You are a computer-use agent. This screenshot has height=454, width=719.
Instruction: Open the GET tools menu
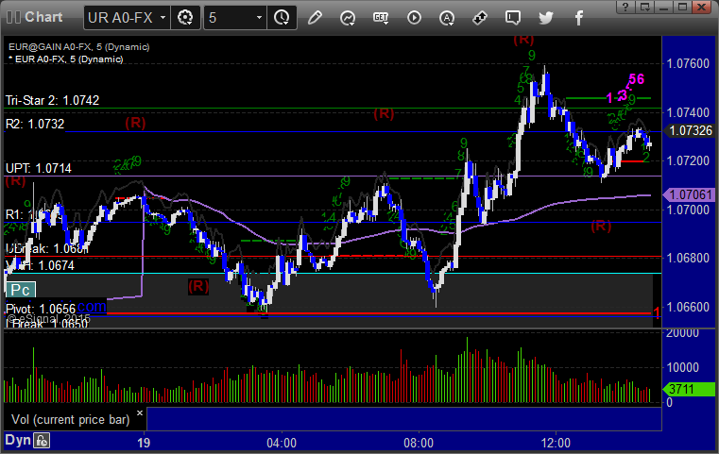(x=381, y=18)
